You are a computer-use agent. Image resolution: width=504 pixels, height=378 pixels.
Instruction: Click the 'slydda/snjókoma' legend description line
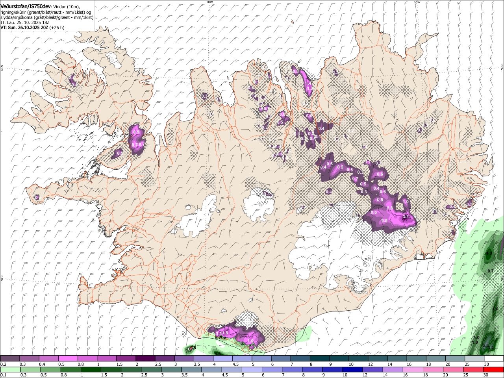point(47,17)
